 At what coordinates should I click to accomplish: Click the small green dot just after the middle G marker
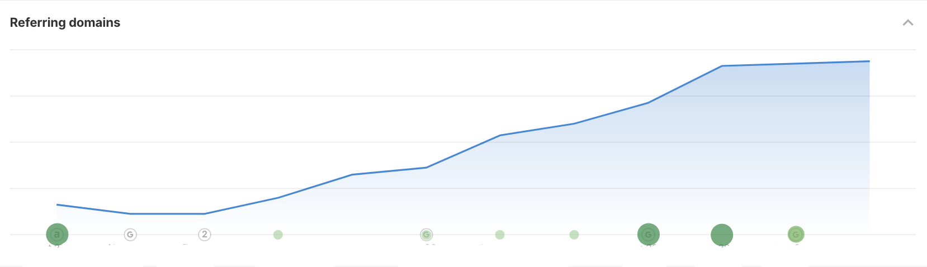pos(500,235)
